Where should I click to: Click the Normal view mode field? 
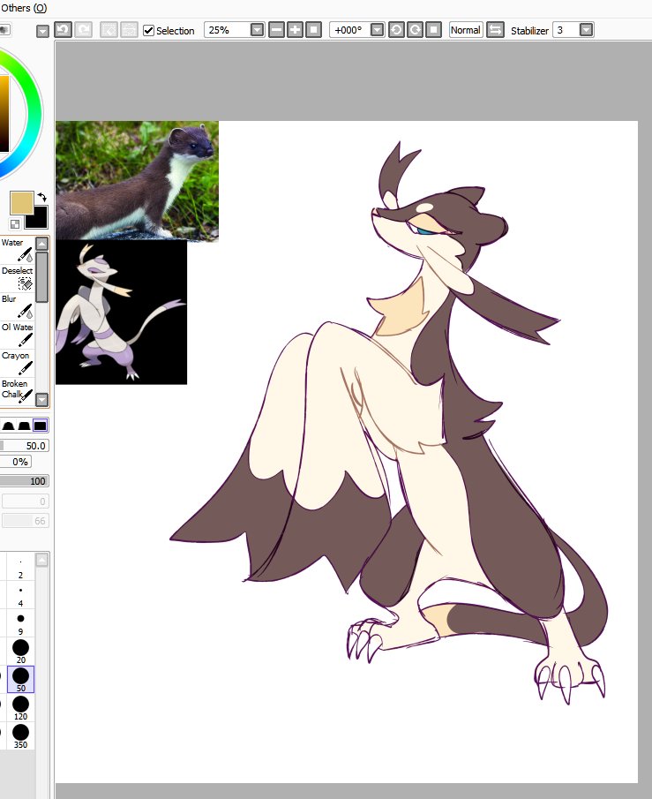click(466, 30)
